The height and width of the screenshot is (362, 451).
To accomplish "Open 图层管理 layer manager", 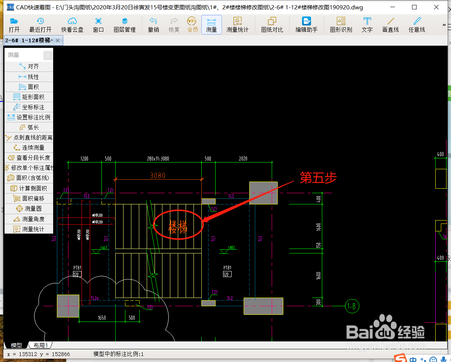I will [125, 25].
